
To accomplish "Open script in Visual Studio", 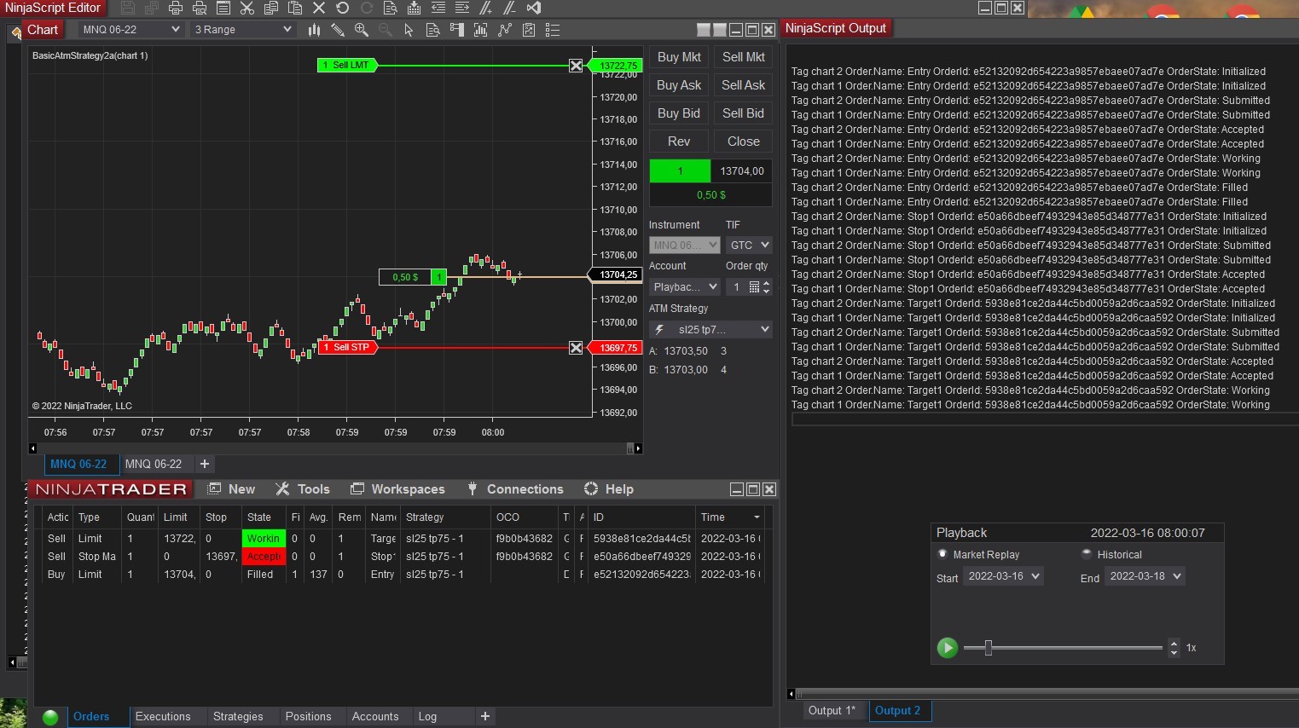I will click(534, 8).
